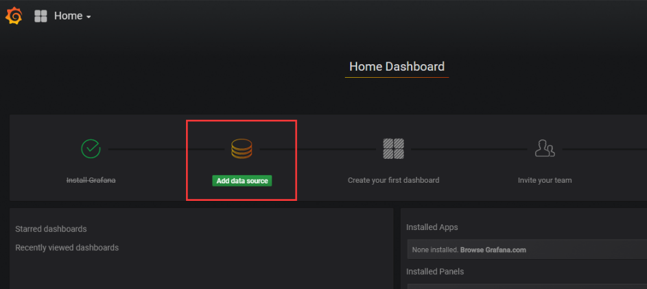This screenshot has width=647, height=289.
Task: Open the Home dashboard dropdown
Action: [73, 16]
